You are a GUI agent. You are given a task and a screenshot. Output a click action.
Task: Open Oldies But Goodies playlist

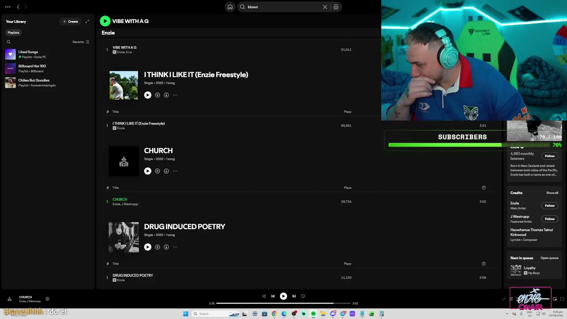47,82
